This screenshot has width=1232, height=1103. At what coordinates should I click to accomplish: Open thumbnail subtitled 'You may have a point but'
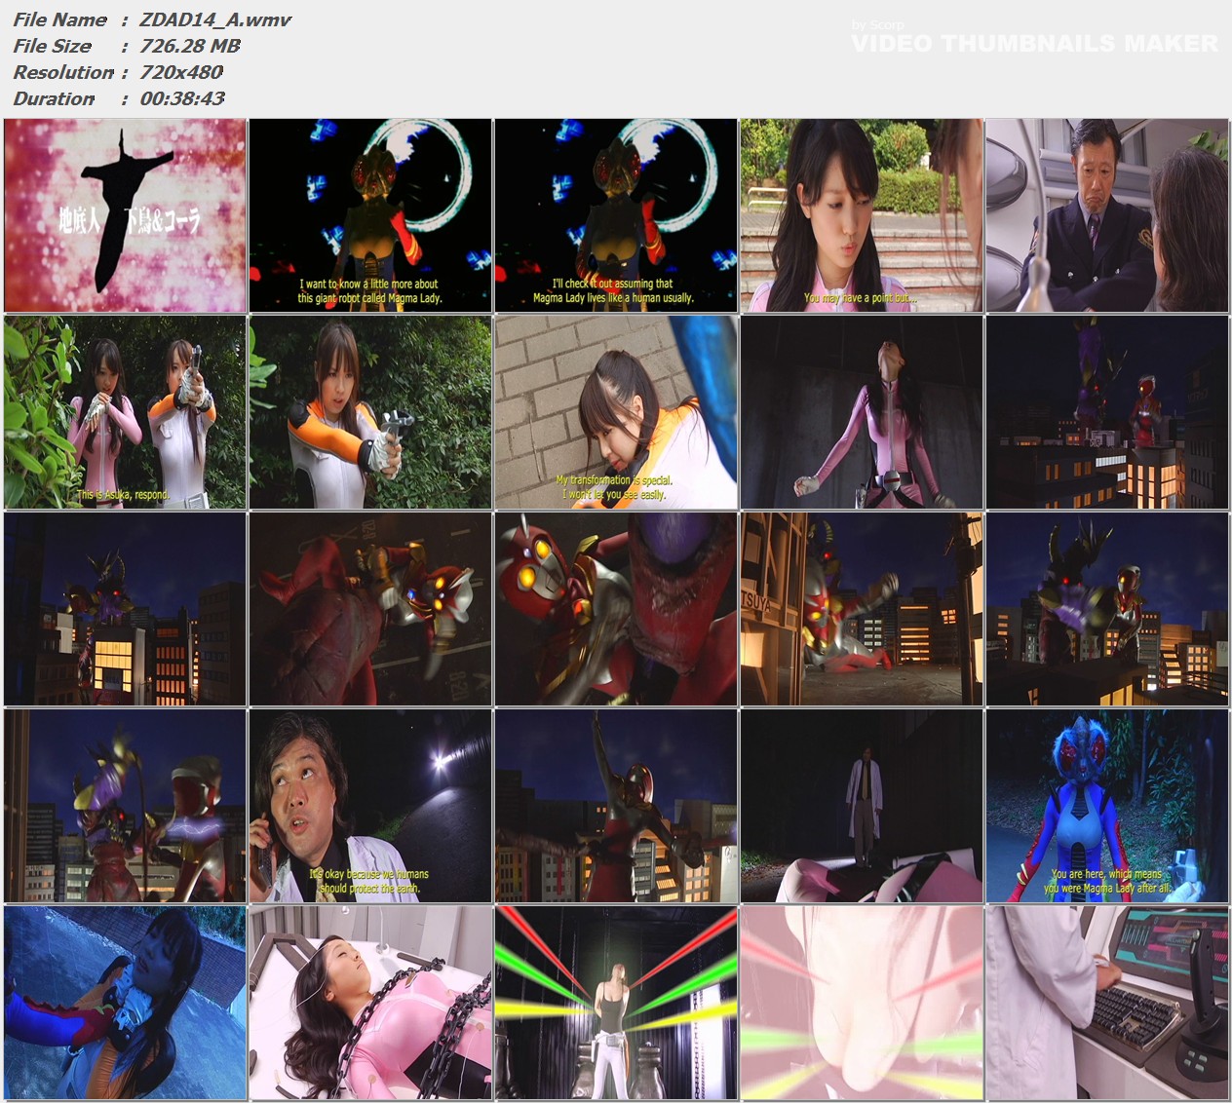click(862, 215)
